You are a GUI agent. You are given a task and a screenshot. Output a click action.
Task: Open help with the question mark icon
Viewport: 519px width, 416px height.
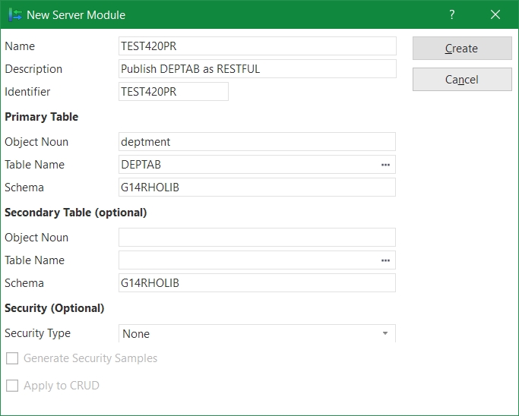point(452,14)
